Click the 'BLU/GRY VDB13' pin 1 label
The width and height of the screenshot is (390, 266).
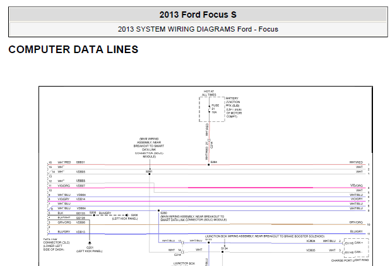coord(71,232)
